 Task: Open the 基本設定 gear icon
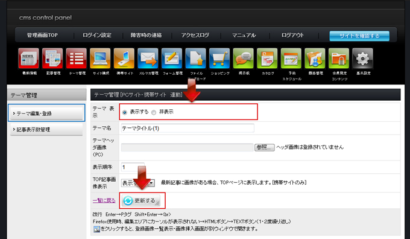[x=363, y=58]
